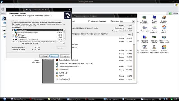Click the Internet Explorer component icon

[x=16, y=30]
